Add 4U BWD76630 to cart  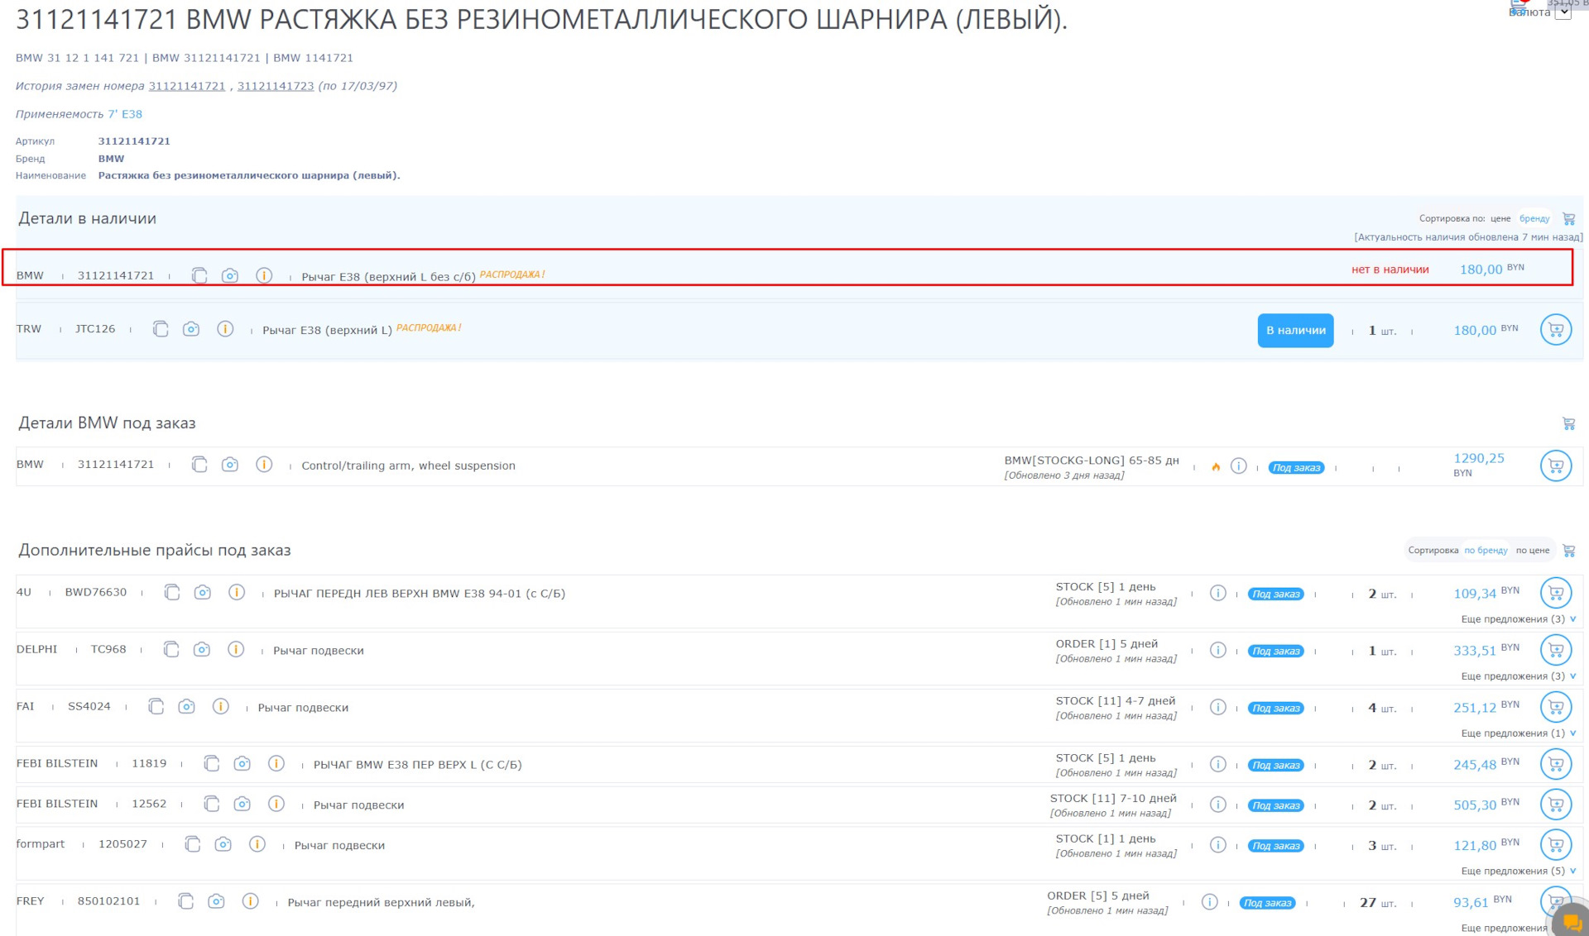pyautogui.click(x=1555, y=593)
